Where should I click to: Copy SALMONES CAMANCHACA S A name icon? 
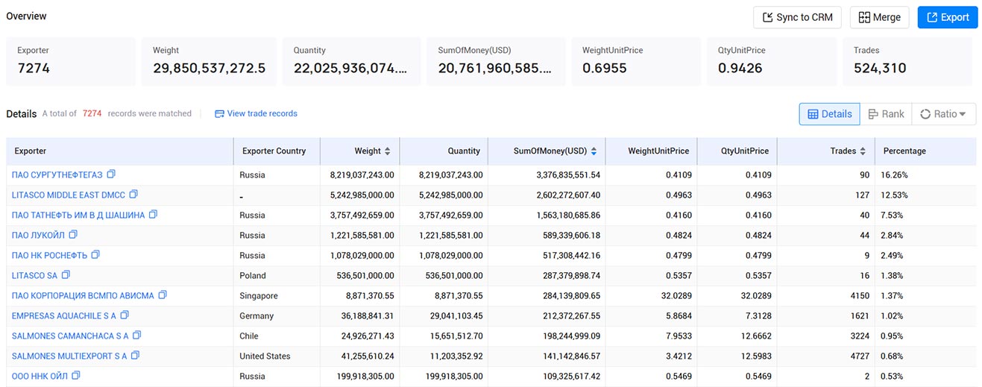tap(136, 336)
